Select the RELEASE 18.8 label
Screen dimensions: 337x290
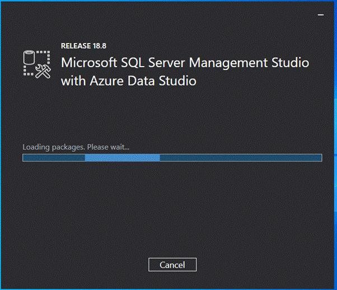pyautogui.click(x=83, y=46)
